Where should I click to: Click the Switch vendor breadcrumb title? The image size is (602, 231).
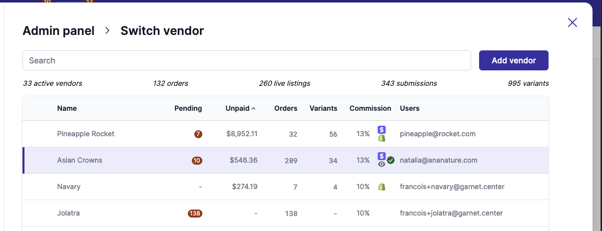tap(162, 31)
